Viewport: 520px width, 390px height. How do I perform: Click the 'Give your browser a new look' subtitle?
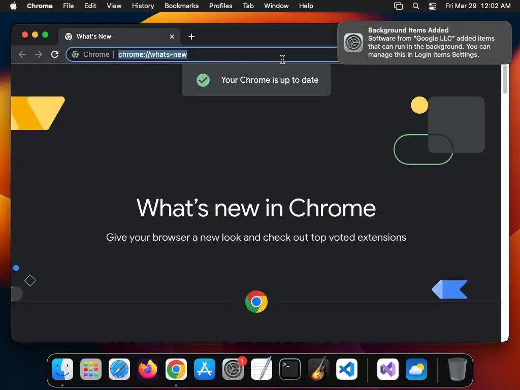pyautogui.click(x=256, y=238)
